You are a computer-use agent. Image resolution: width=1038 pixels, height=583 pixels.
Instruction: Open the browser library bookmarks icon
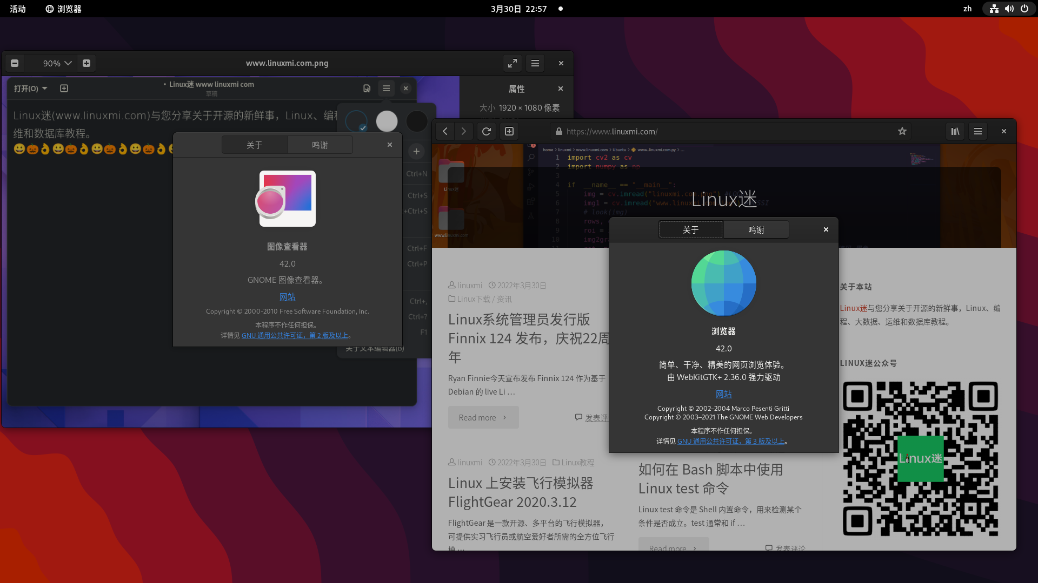[x=956, y=131]
